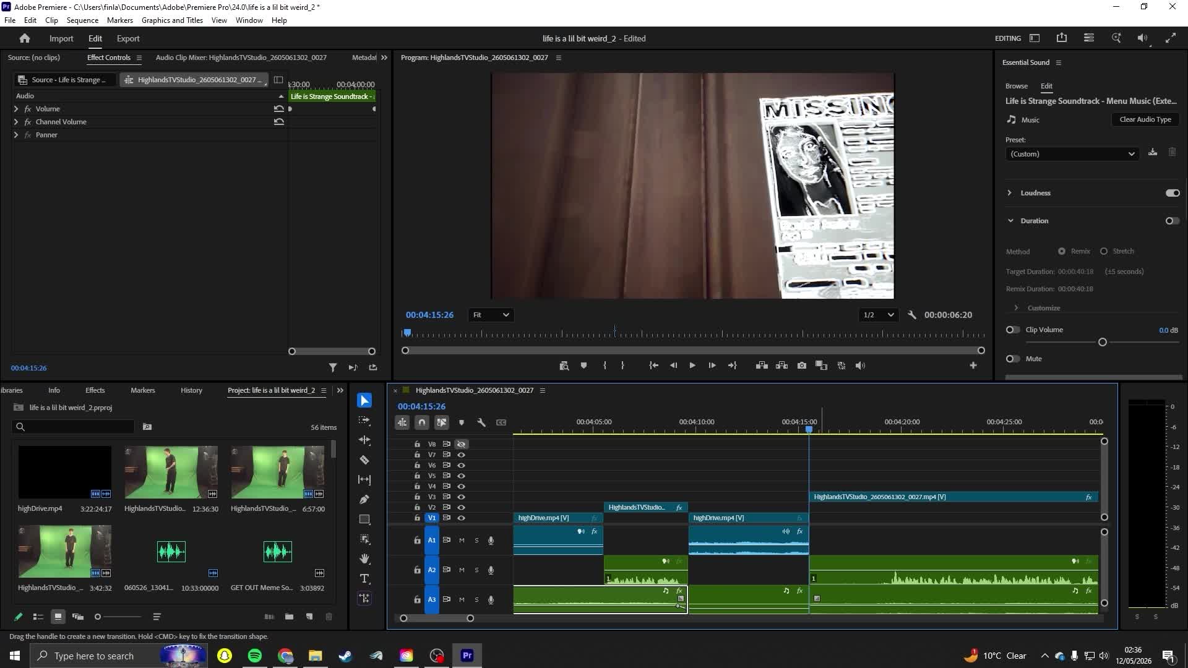Toggle lock on track A3
The width and height of the screenshot is (1188, 668).
click(x=418, y=600)
